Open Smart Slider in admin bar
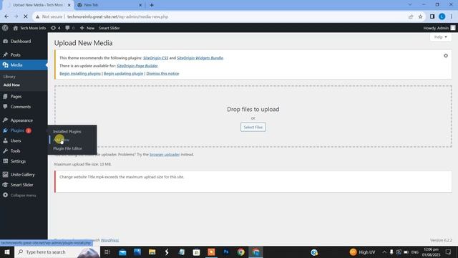This screenshot has width=458, height=258. (109, 28)
